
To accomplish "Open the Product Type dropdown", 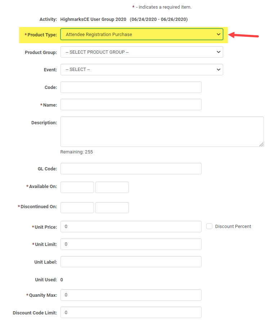I will (x=141, y=34).
